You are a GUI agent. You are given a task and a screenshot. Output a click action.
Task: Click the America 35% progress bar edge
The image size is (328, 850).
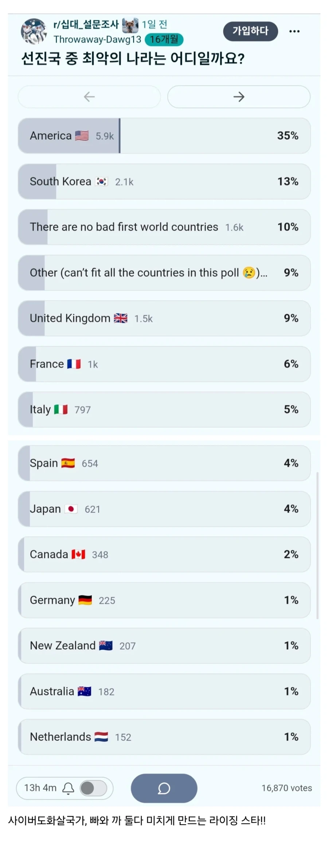point(120,136)
